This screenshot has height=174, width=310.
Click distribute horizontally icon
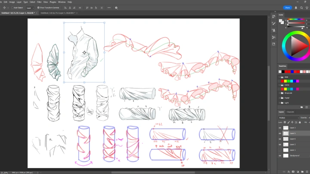pos(80,8)
